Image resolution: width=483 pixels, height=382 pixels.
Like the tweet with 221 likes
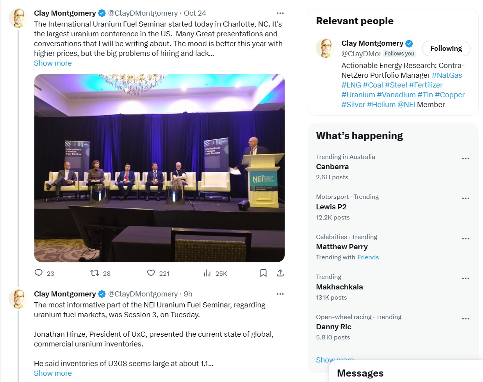coord(151,273)
